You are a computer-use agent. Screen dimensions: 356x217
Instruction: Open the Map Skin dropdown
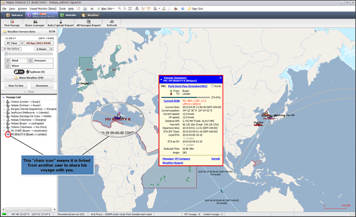coord(106,8)
